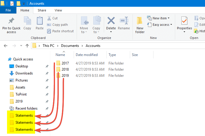Unpin Desktop using its pin icon
The image size is (205, 136).
point(47,66)
